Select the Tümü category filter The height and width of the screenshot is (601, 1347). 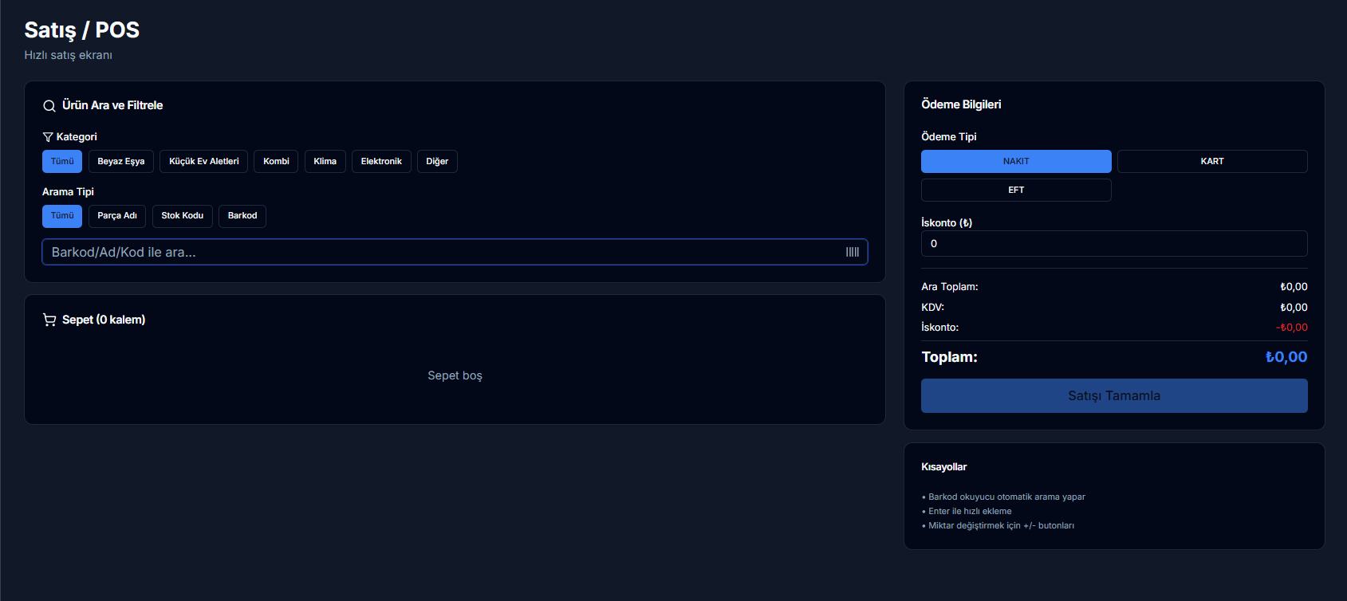62,161
